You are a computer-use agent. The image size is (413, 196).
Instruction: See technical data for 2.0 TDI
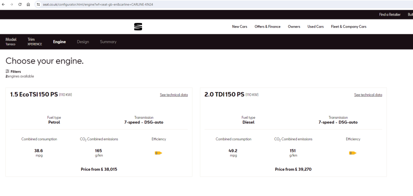[x=368, y=95]
